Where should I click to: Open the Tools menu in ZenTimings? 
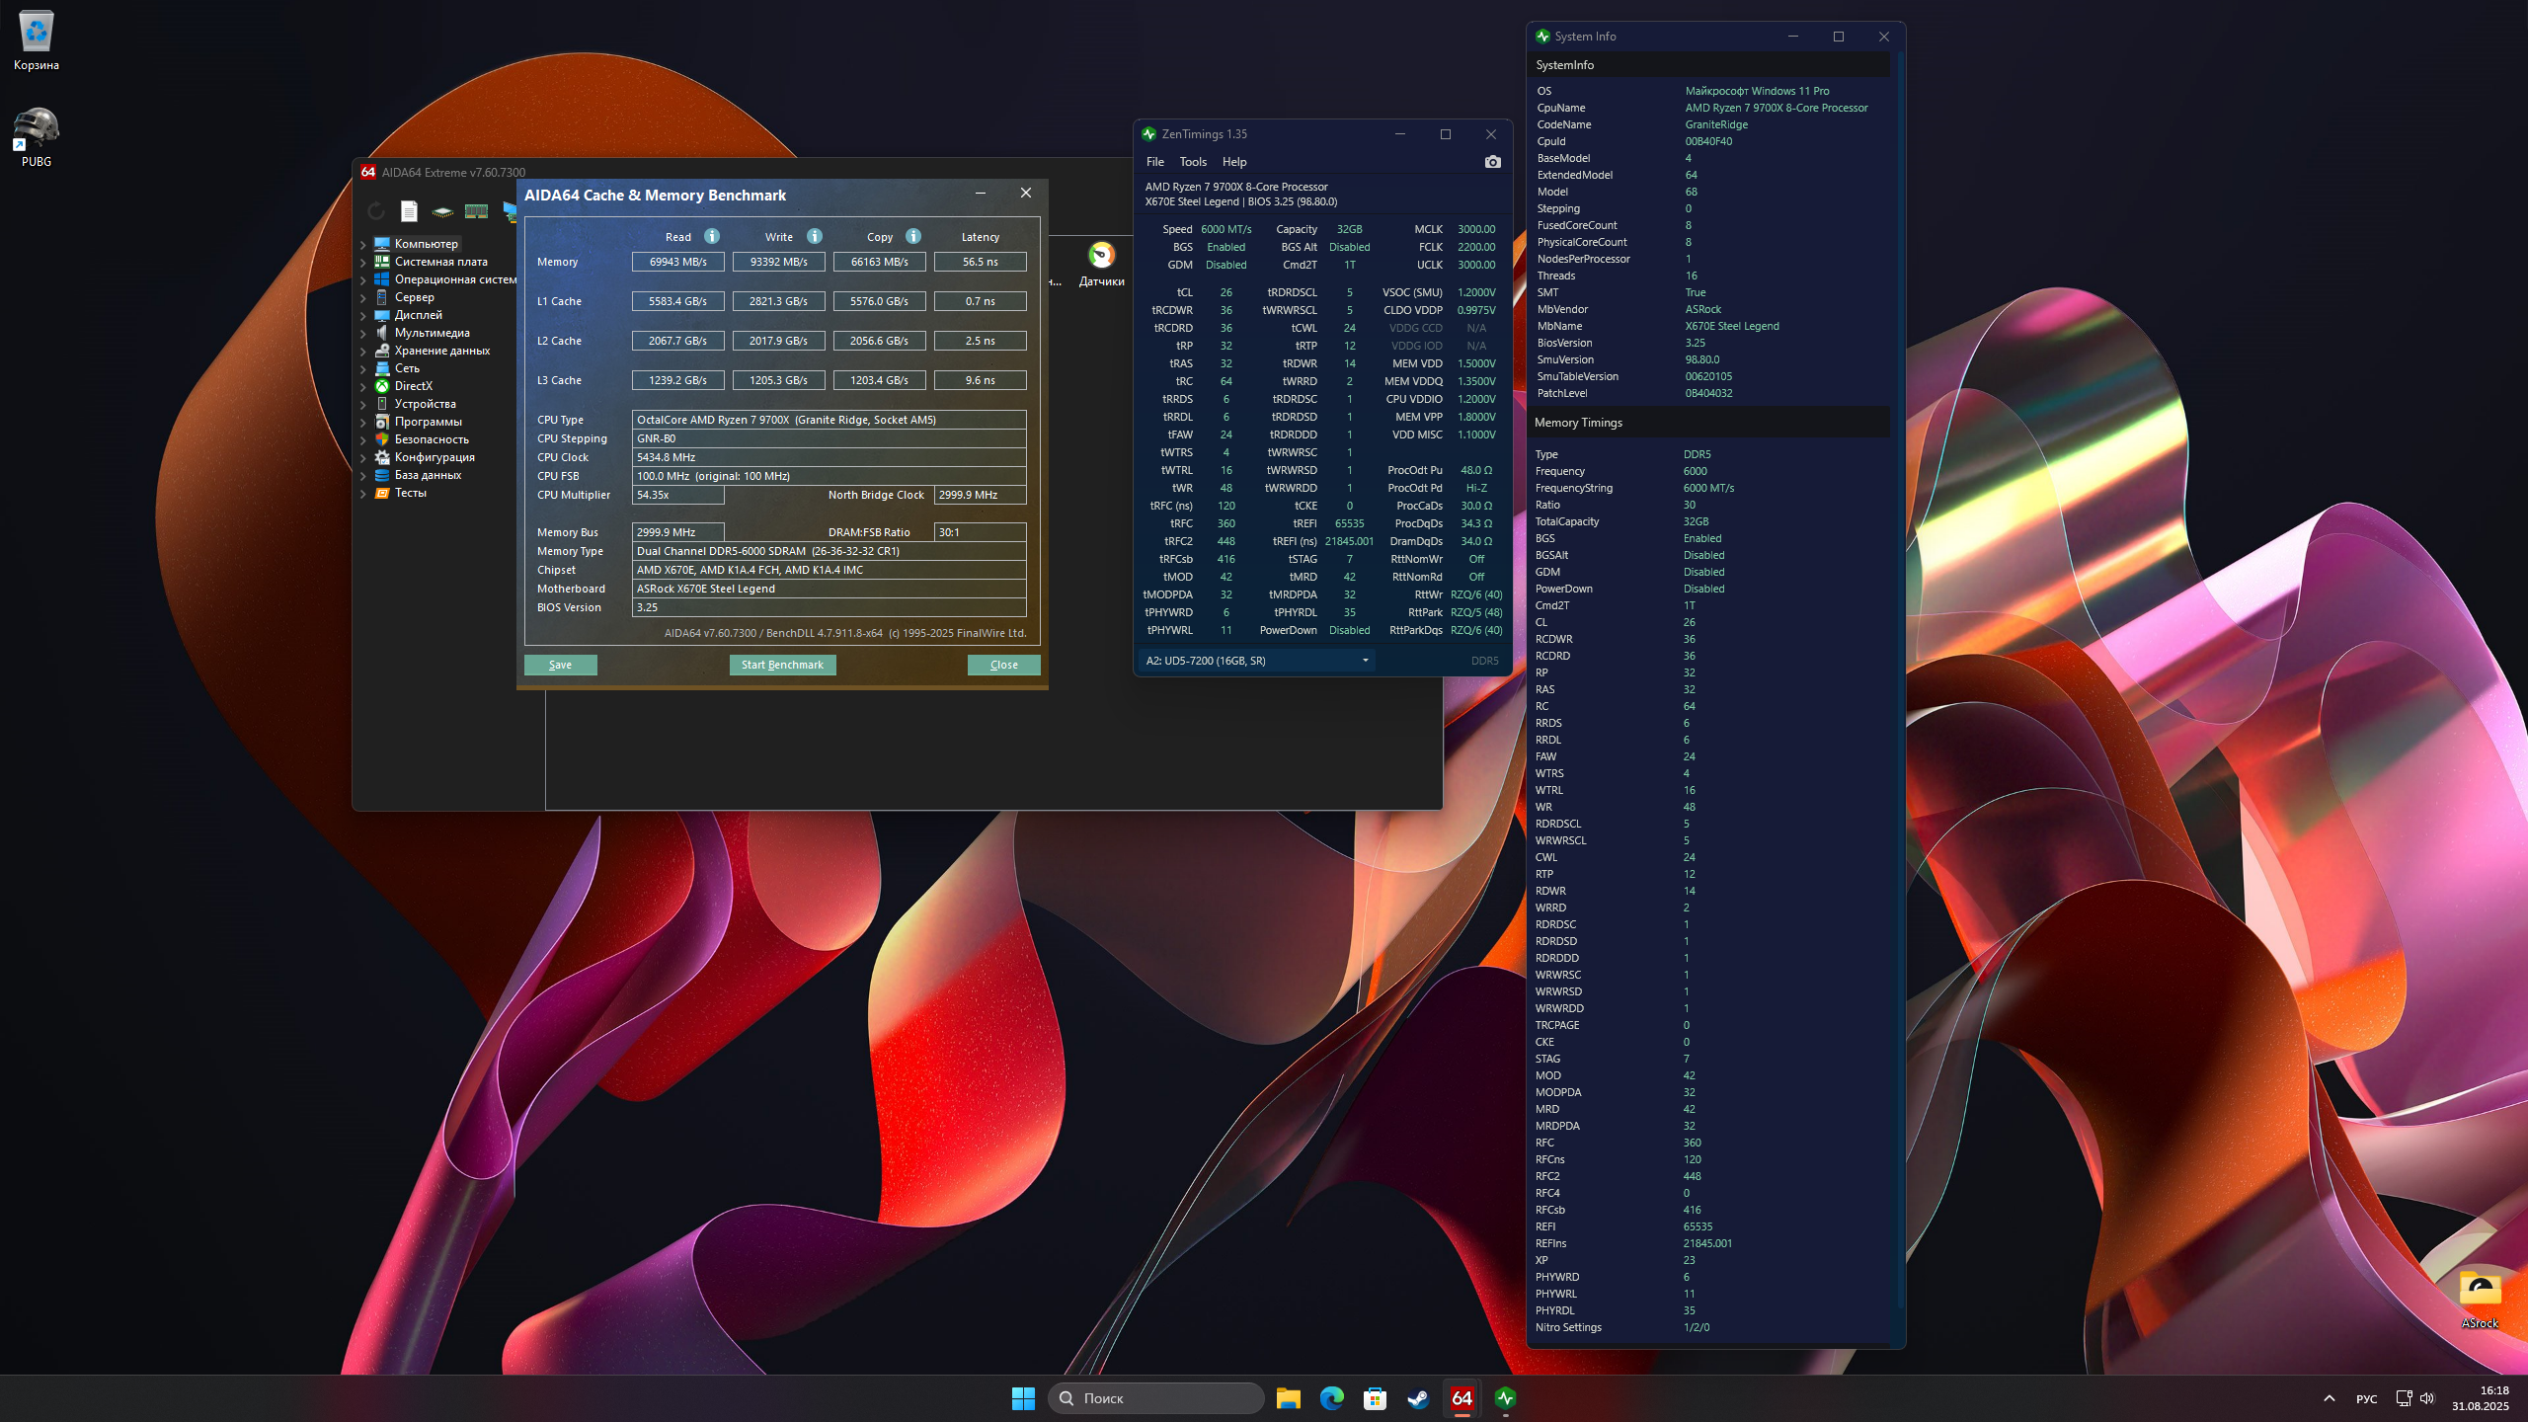click(x=1192, y=162)
